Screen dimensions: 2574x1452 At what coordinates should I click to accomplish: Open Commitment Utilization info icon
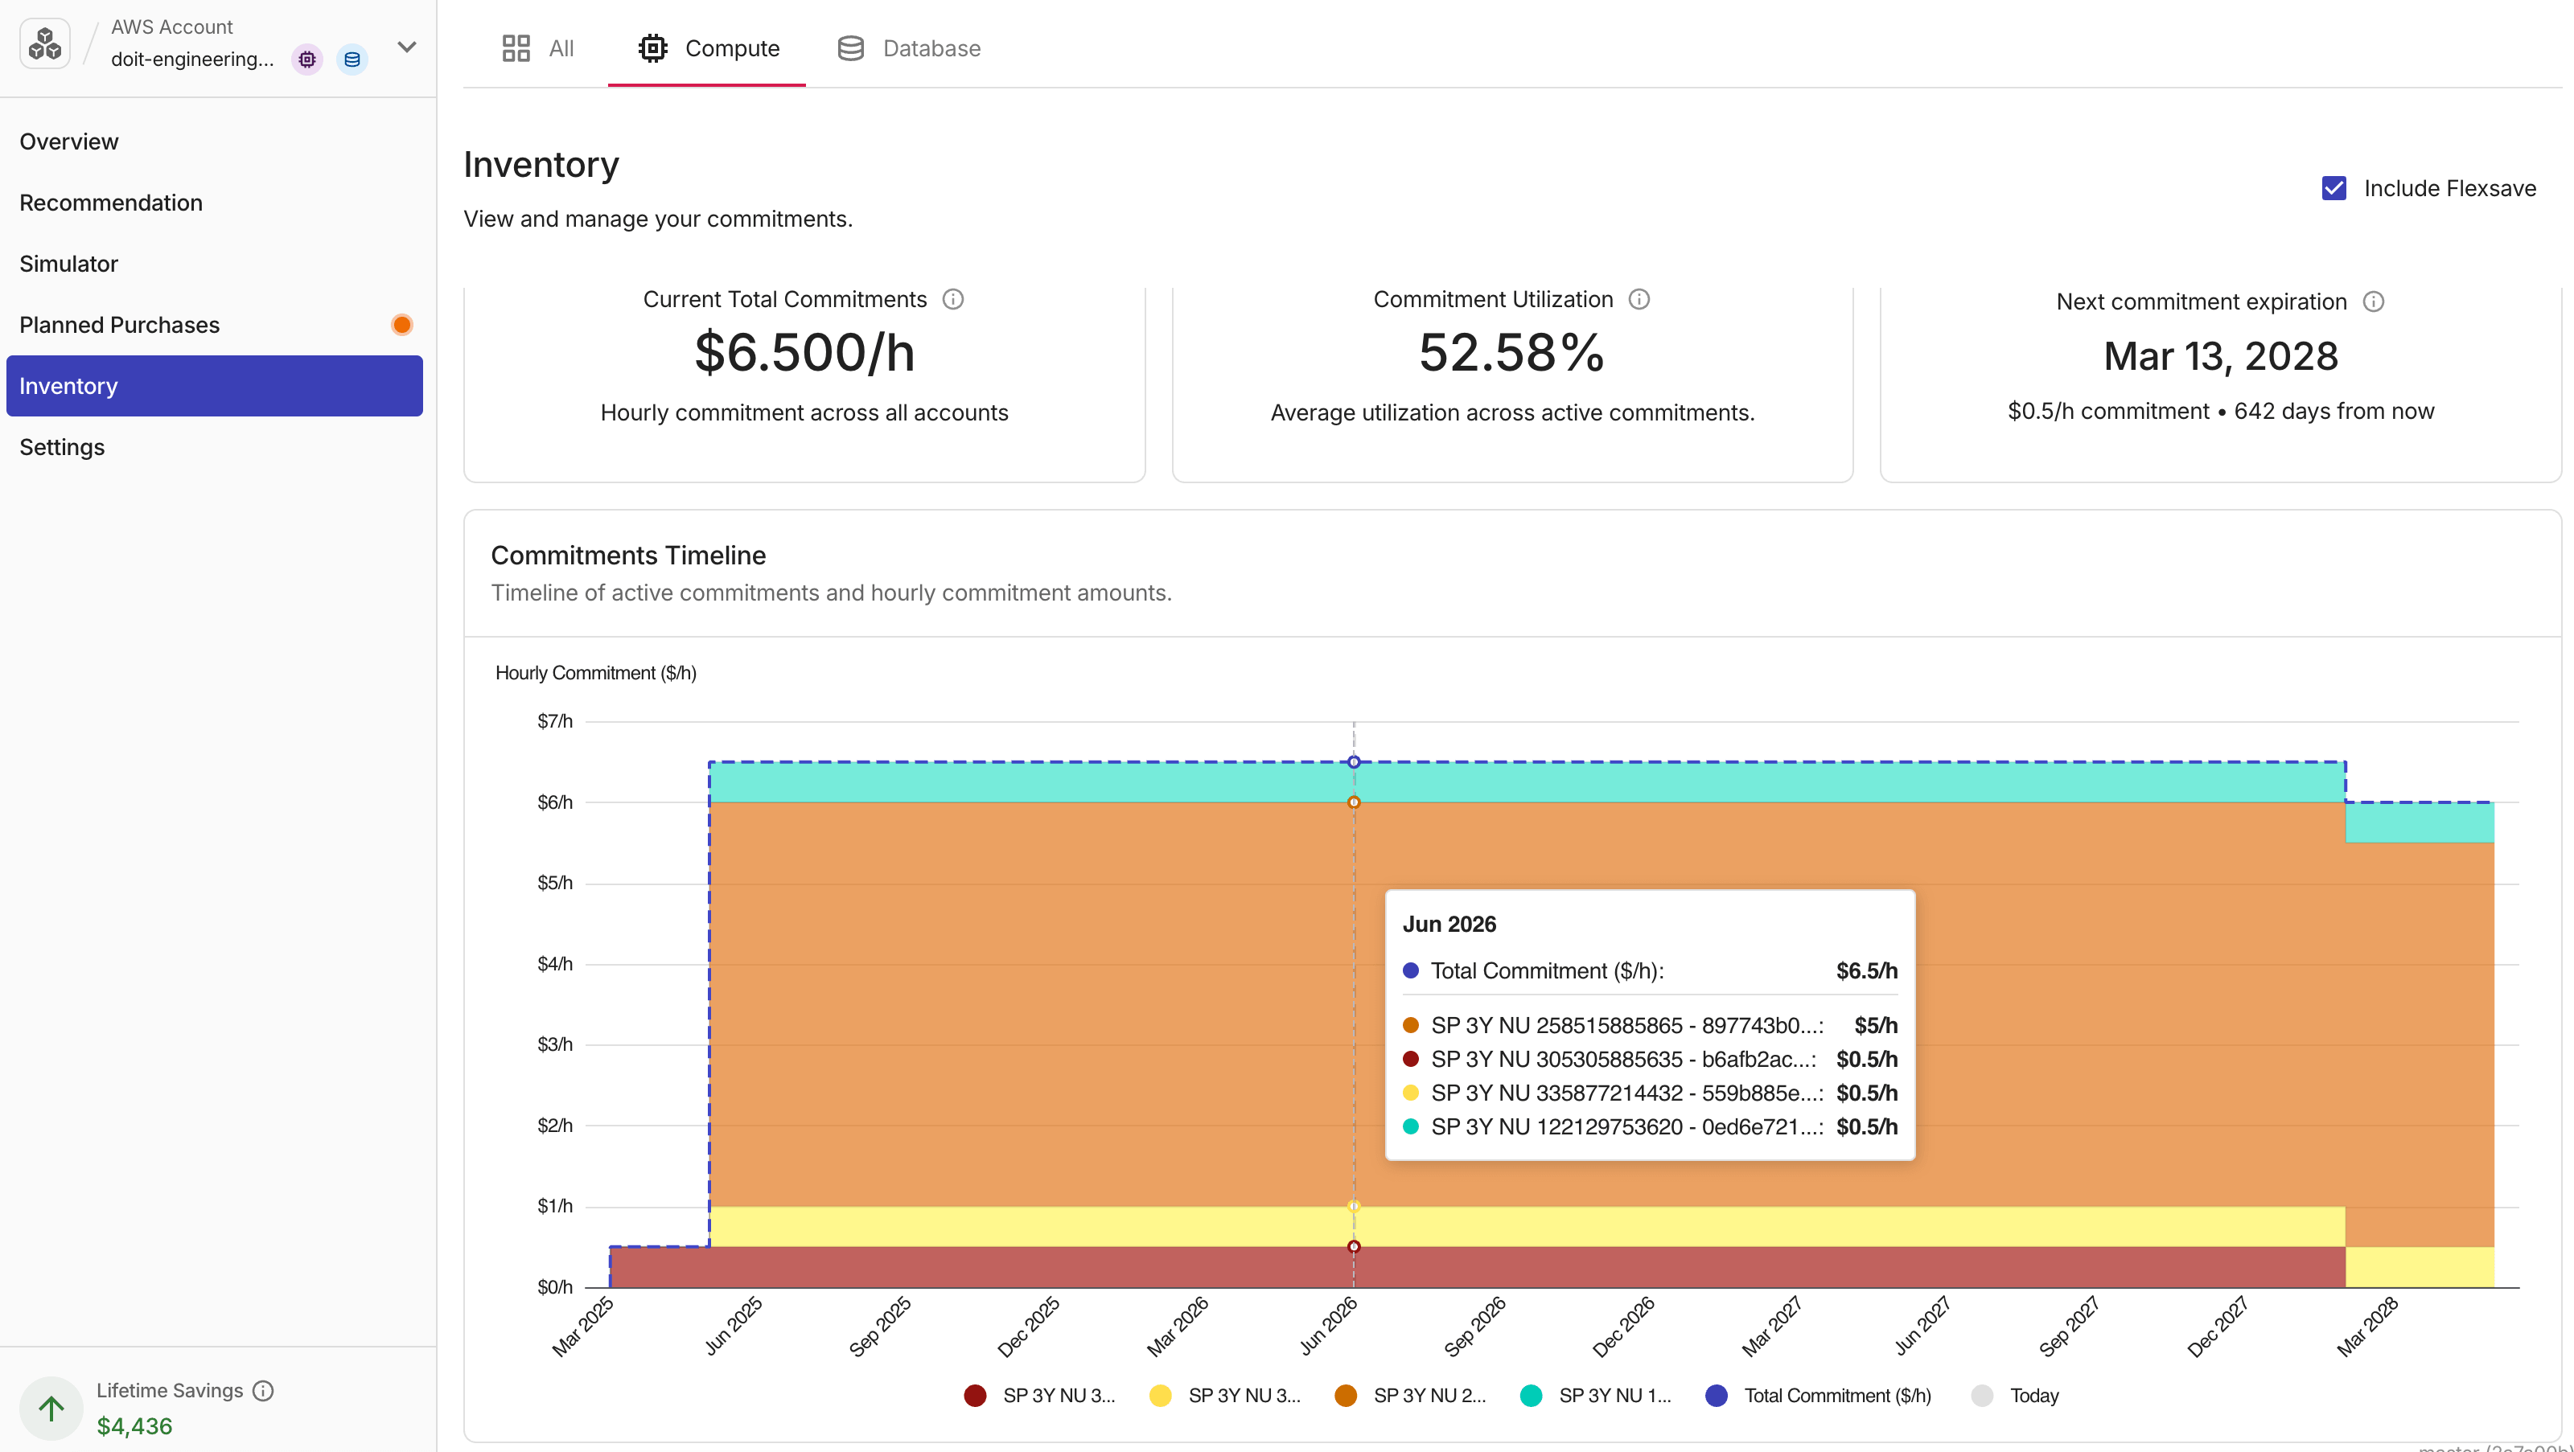(1639, 300)
